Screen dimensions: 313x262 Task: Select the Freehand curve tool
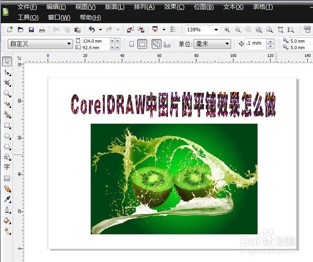tap(7, 104)
